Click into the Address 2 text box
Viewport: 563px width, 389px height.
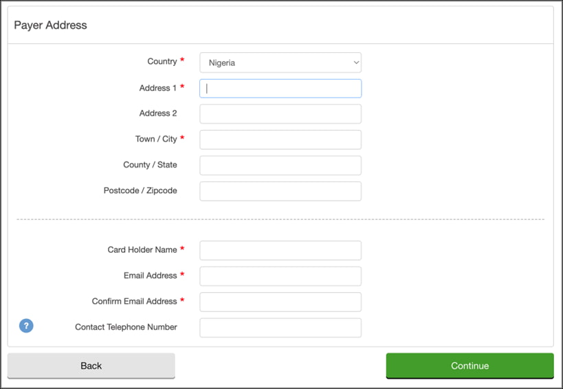(280, 113)
